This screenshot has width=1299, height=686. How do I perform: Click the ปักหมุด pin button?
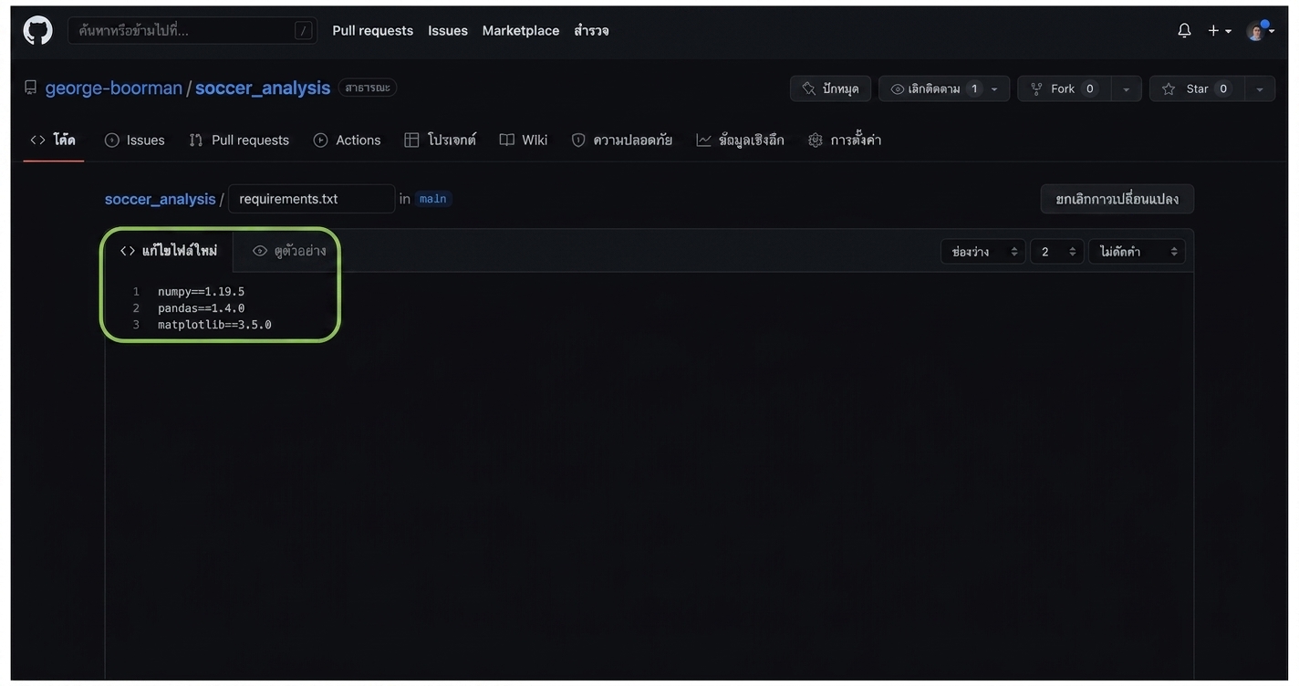click(830, 88)
